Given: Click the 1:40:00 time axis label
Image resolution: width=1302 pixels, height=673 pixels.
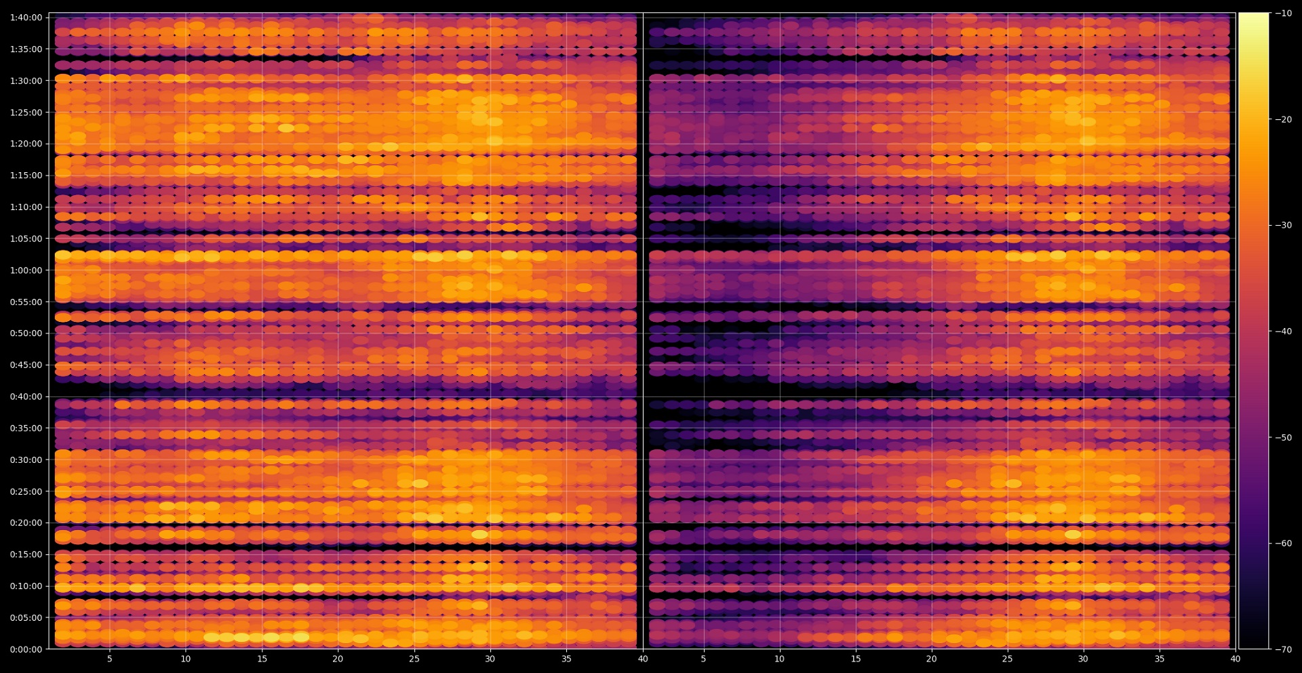Looking at the screenshot, I should (x=26, y=18).
